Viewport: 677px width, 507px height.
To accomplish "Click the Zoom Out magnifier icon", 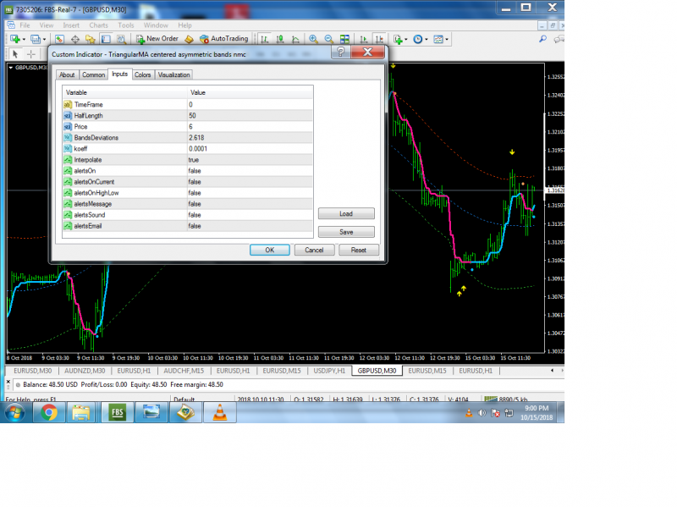I will pos(329,39).
